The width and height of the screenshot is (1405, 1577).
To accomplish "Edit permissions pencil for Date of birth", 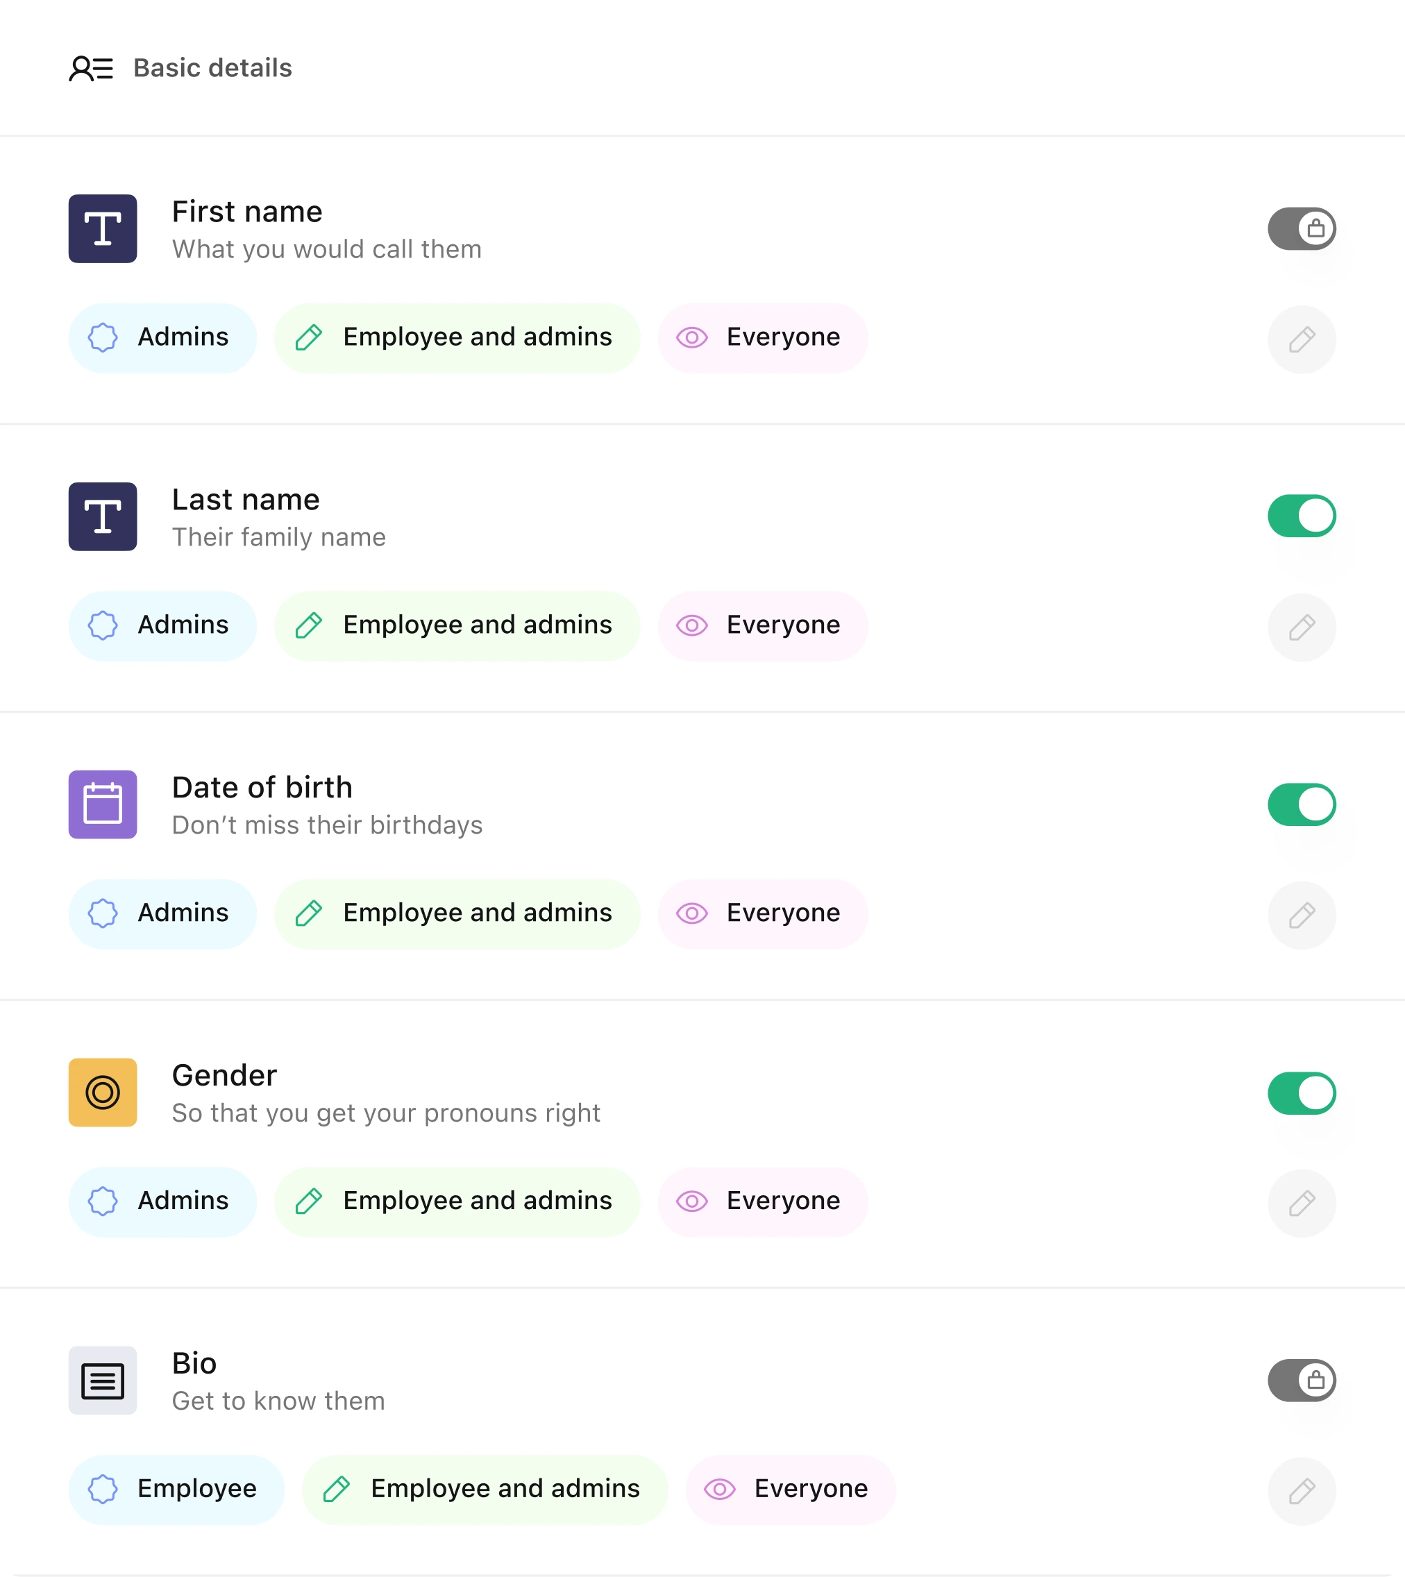I will pos(1302,916).
